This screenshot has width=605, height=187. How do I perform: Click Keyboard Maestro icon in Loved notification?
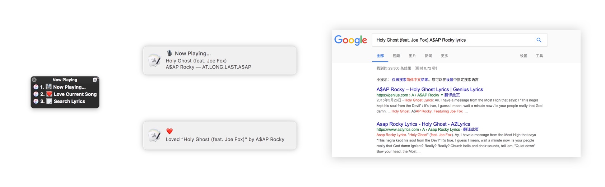tap(154, 135)
